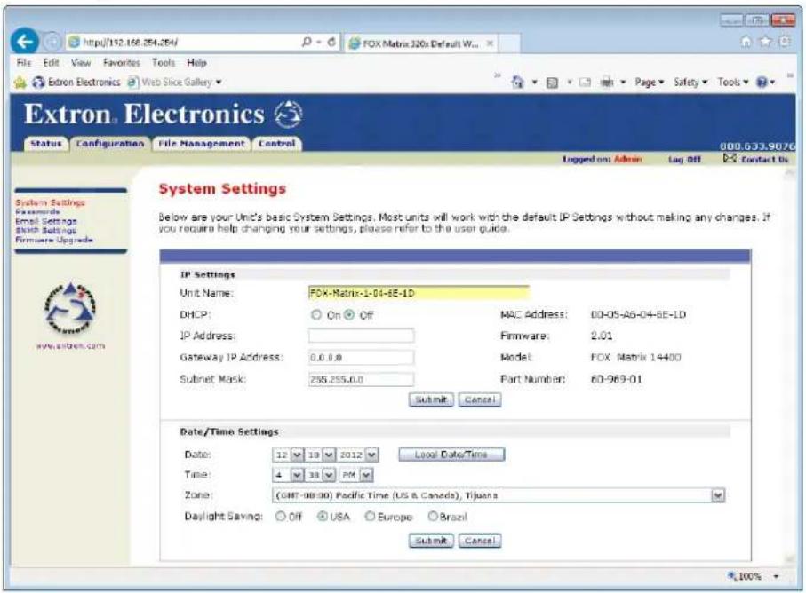Click the Feeds icon in command bar
The image size is (806, 593).
coord(552,83)
